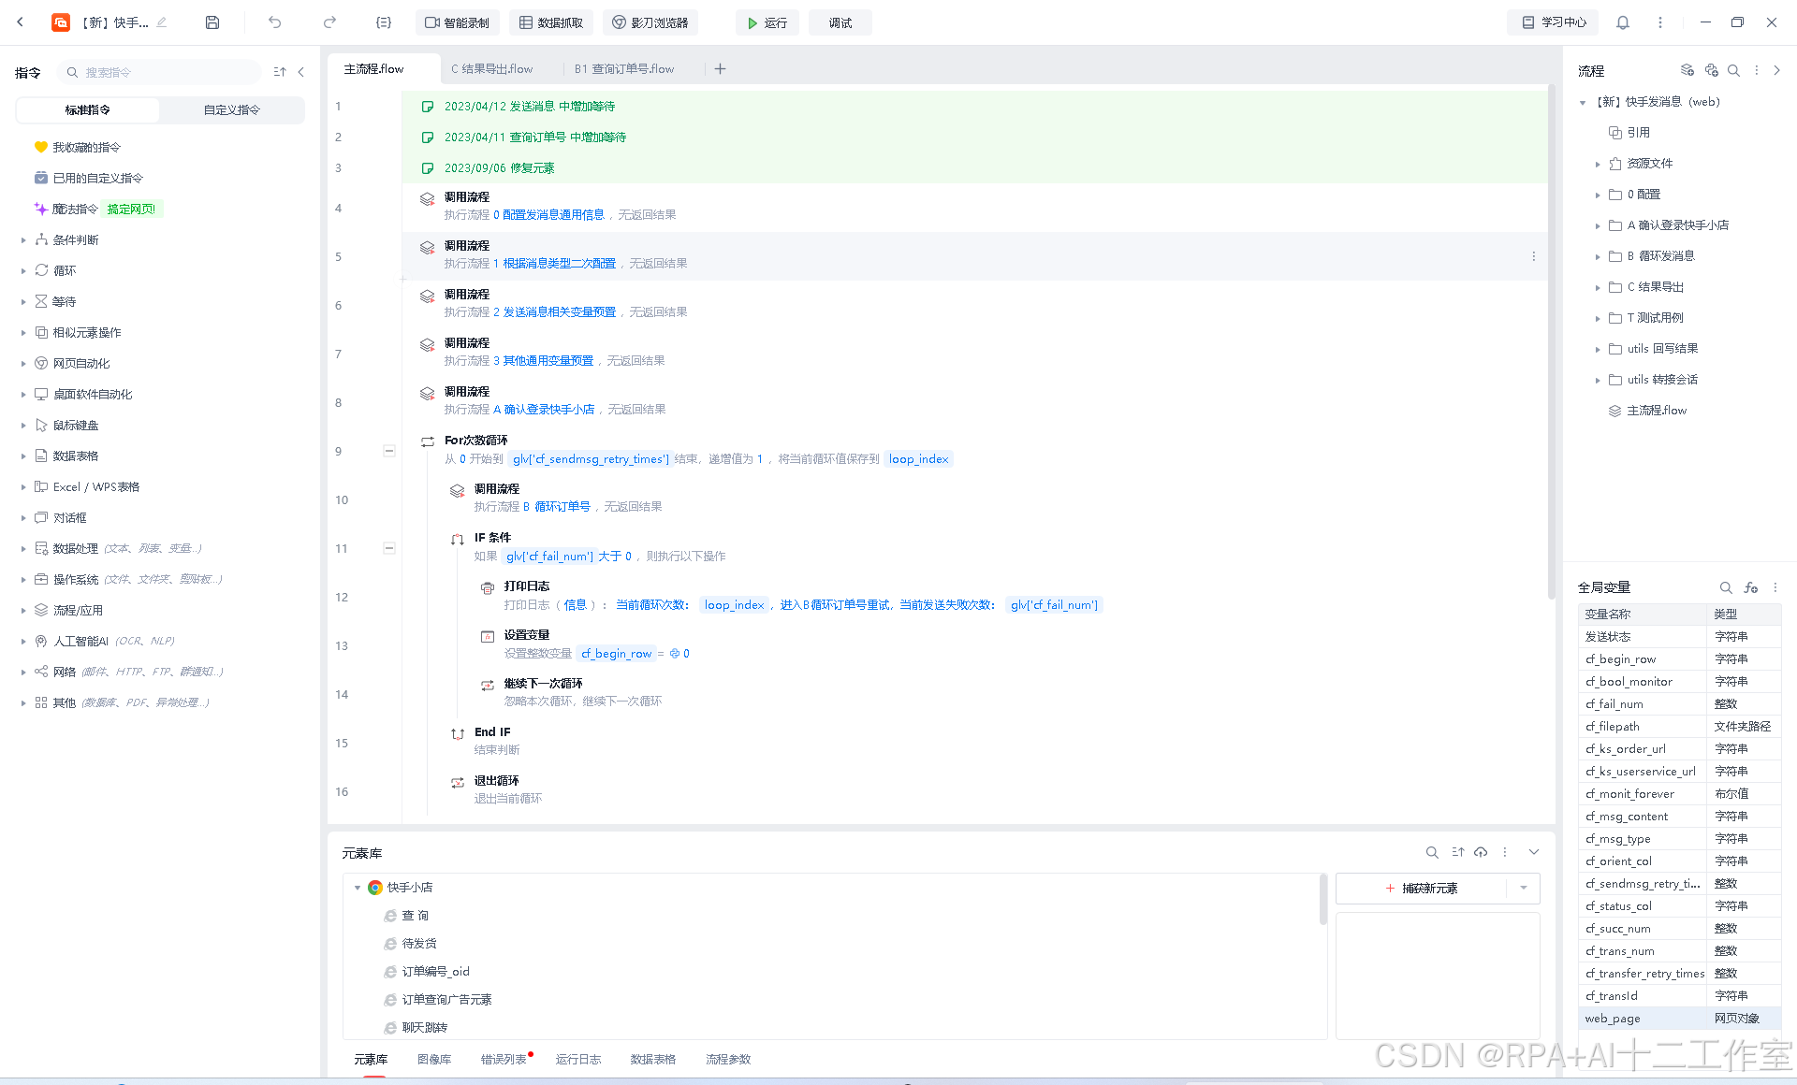Screen dimensions: 1797x1085
Task: Start debugging with 调试 button
Action: [840, 22]
